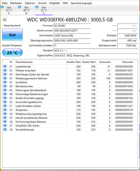
Task: Click the Eigenschaften field
Action: click(96, 55)
